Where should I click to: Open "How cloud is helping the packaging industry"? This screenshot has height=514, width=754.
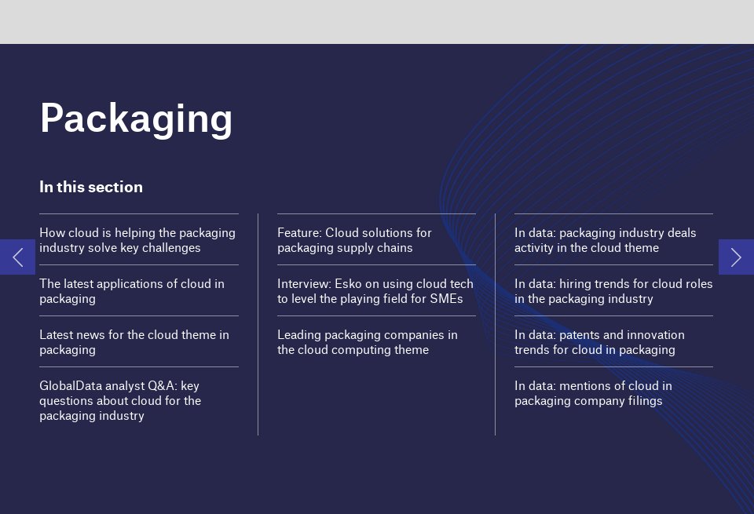click(x=137, y=240)
